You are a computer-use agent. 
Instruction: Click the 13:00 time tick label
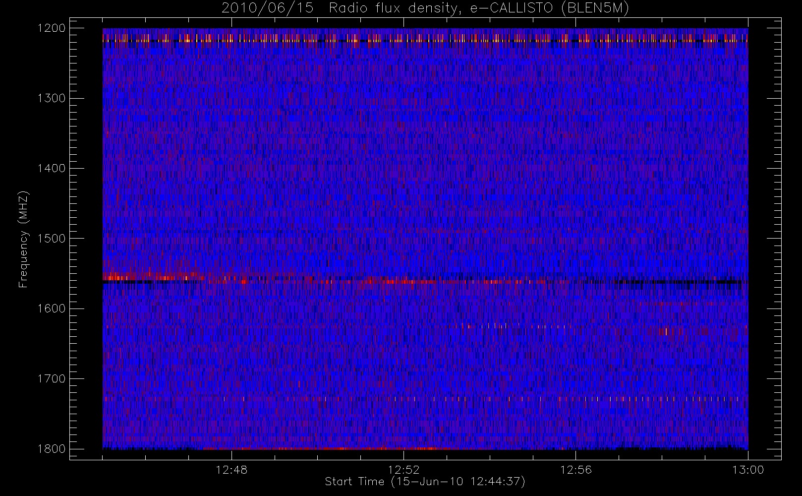click(748, 470)
